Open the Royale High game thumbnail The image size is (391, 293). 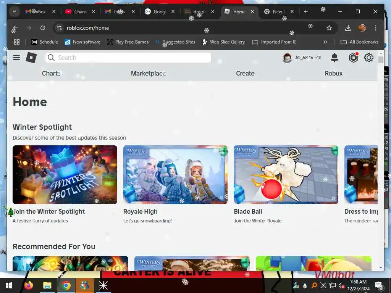point(175,175)
